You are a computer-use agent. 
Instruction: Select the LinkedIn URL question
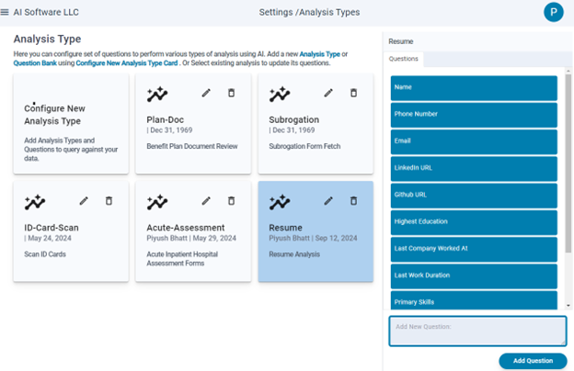(474, 168)
